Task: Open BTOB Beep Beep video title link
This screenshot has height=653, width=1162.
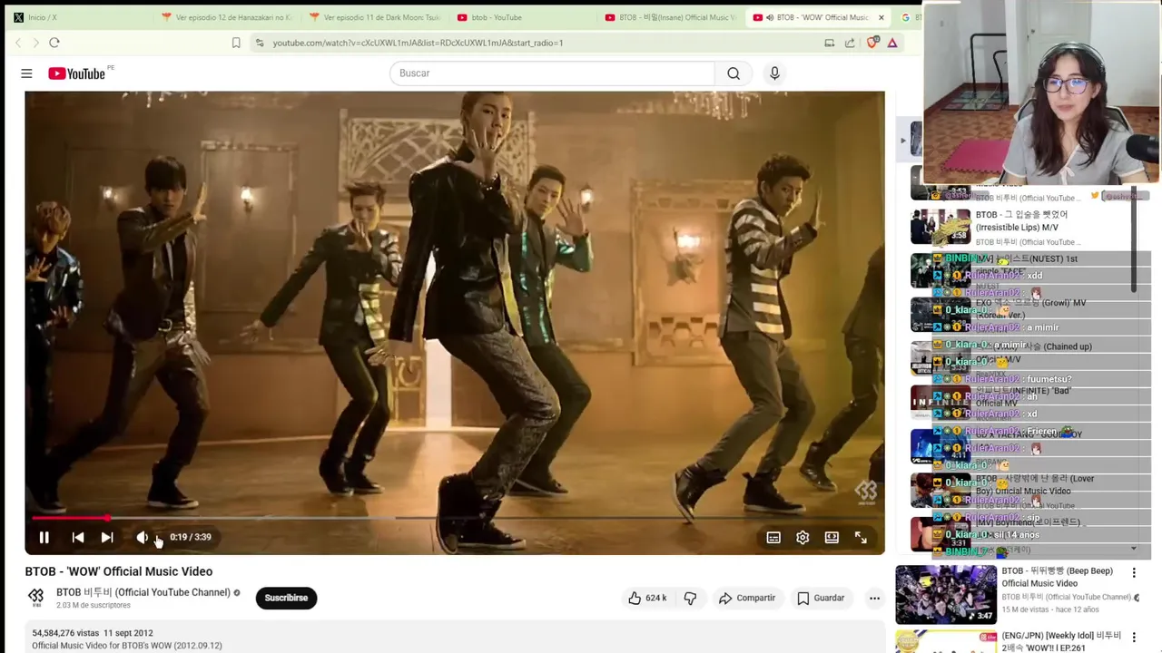Action: pos(1058,577)
